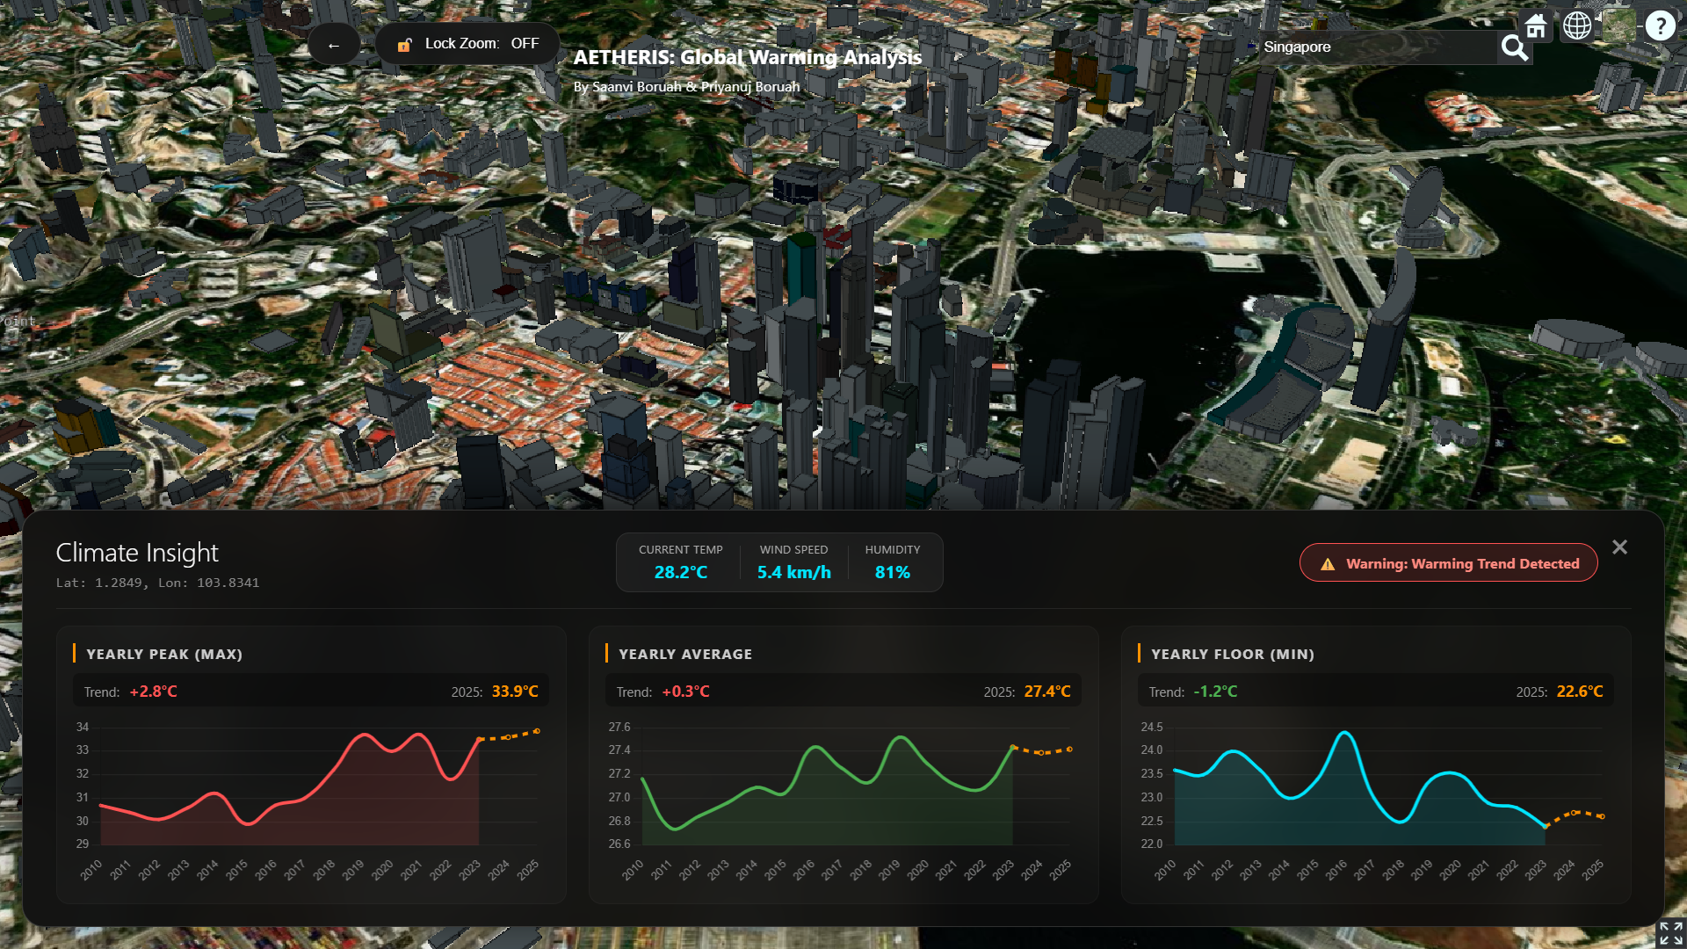Image resolution: width=1687 pixels, height=949 pixels.
Task: Click the Yearly Peak (Max) chart heading
Action: click(164, 655)
